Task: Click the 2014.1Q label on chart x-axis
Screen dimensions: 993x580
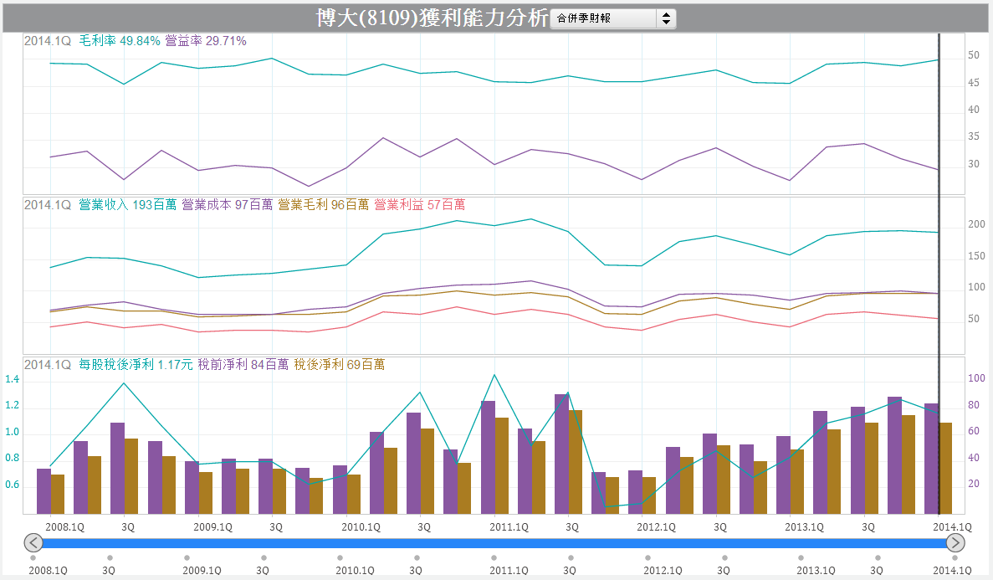Action: click(953, 526)
